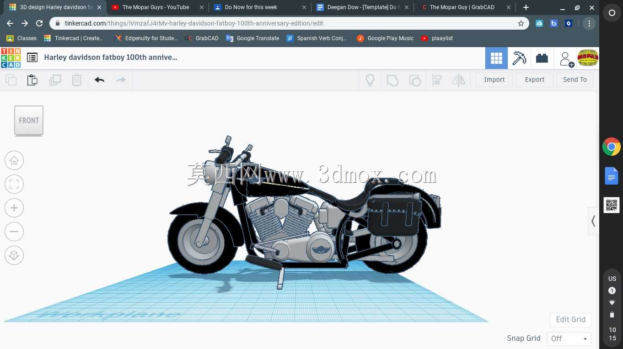Click the Chrome icon in the shelf
Image resolution: width=623 pixels, height=349 pixels.
coord(612,147)
